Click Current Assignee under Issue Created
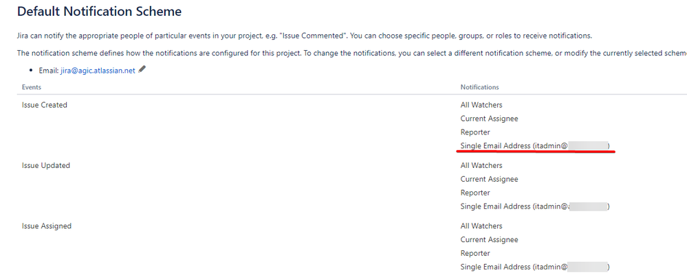The image size is (687, 277). [489, 119]
